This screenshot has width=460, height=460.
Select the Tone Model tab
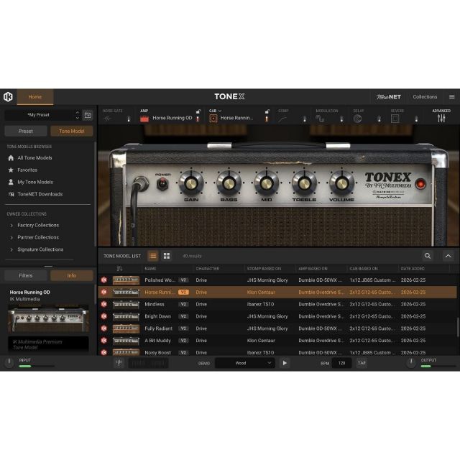point(72,131)
